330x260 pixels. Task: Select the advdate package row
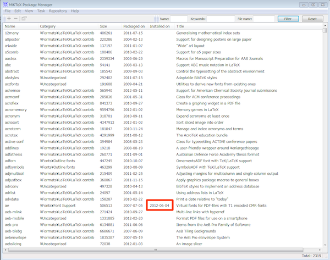coord(163,199)
